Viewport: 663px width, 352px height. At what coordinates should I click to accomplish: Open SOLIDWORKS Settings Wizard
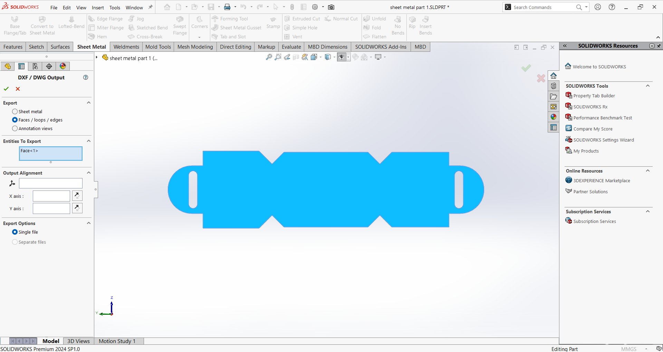(604, 140)
